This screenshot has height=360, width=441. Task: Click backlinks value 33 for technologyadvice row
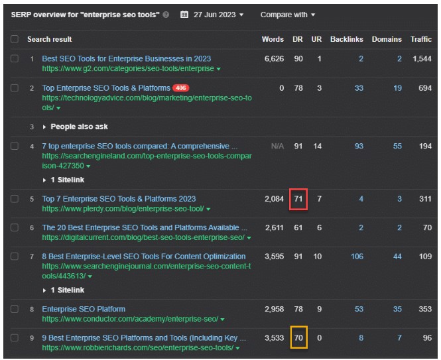click(x=359, y=88)
